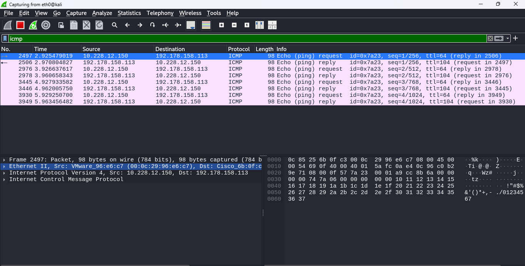525x266 pixels.
Task: Zoom in the main window text
Action: pos(222,25)
